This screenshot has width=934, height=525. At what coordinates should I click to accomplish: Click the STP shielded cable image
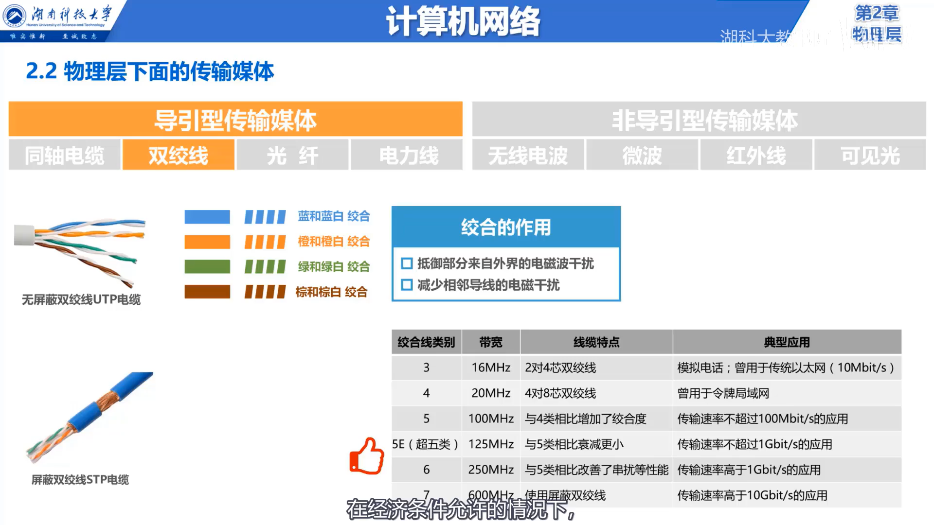click(x=90, y=417)
